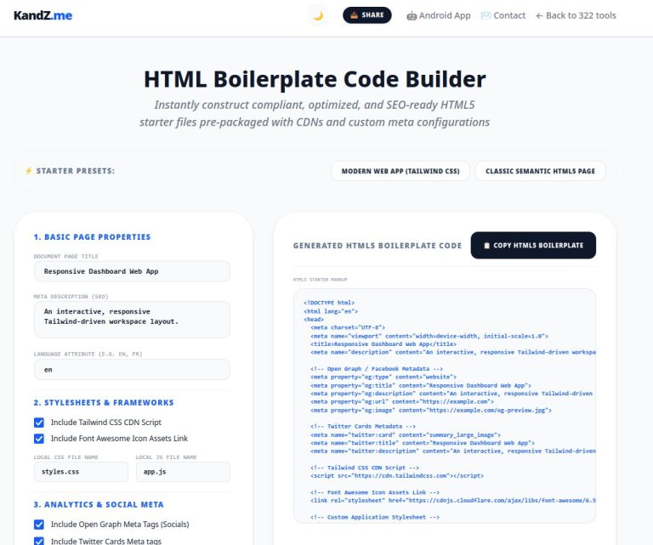Focus the Local CSS File Name field

tap(82, 472)
